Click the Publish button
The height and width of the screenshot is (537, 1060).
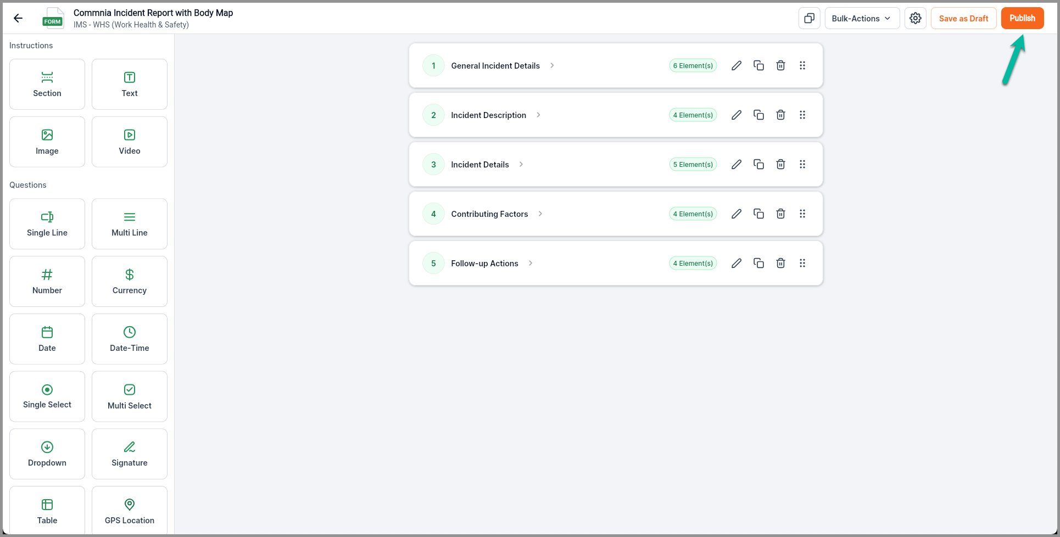click(1022, 19)
